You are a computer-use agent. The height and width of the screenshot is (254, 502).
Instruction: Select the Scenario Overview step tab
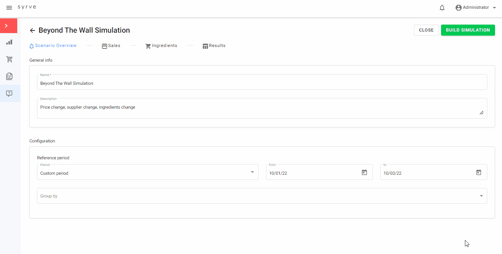point(53,46)
